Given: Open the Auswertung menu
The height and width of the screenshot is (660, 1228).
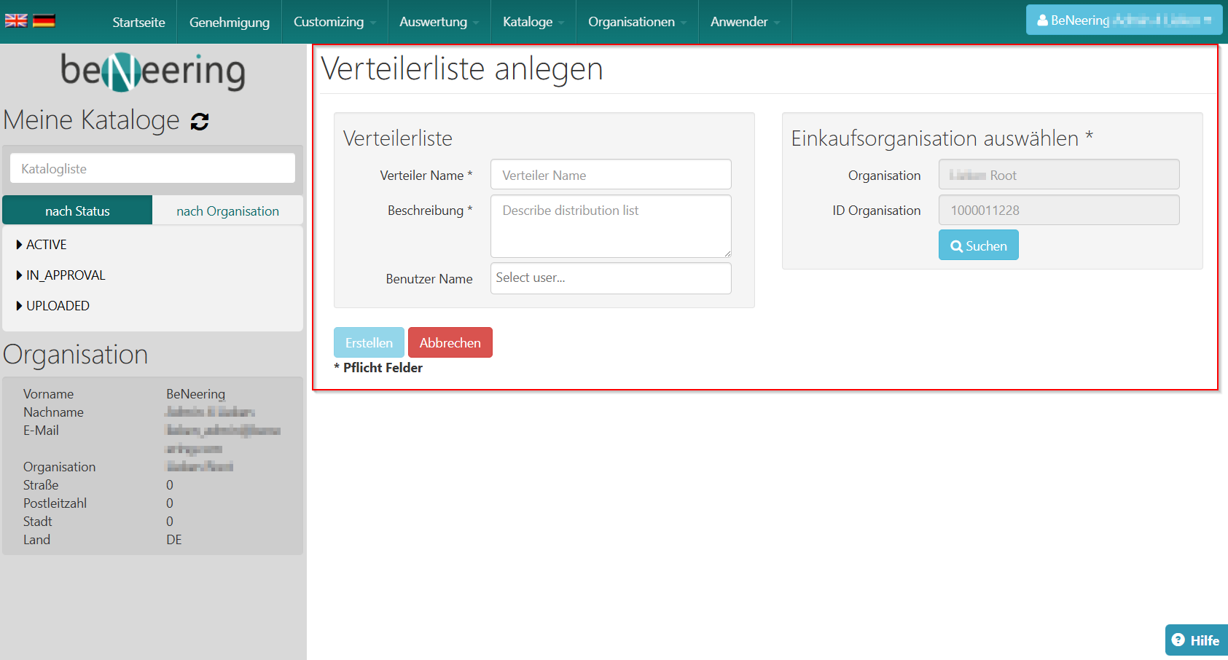Looking at the screenshot, I should tap(439, 22).
